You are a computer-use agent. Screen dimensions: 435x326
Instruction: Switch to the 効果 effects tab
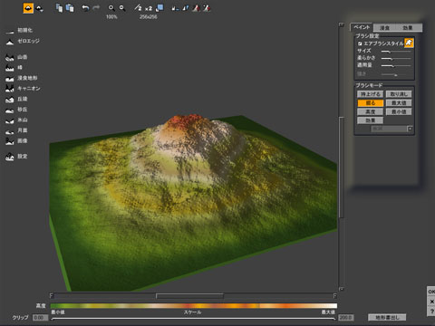click(x=408, y=28)
